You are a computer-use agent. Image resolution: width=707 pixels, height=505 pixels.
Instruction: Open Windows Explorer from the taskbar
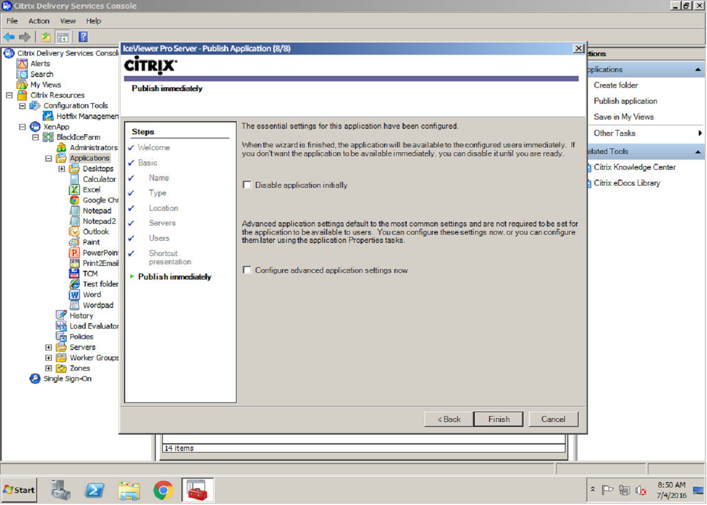[129, 490]
